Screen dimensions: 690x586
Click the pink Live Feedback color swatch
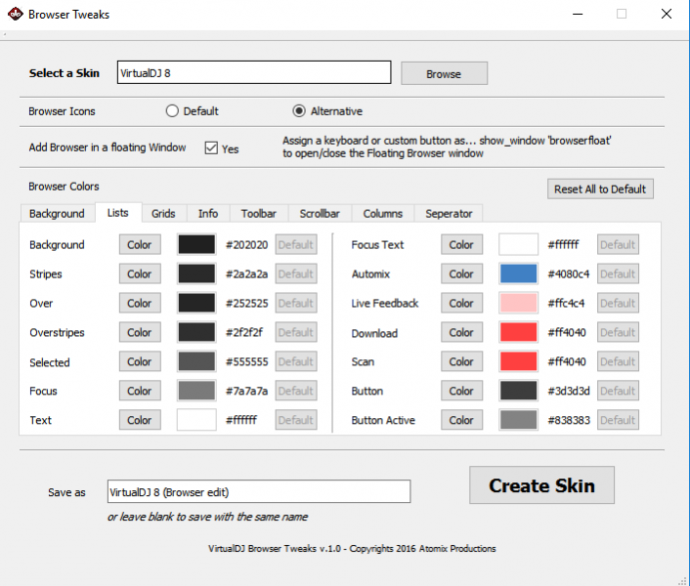coord(518,303)
